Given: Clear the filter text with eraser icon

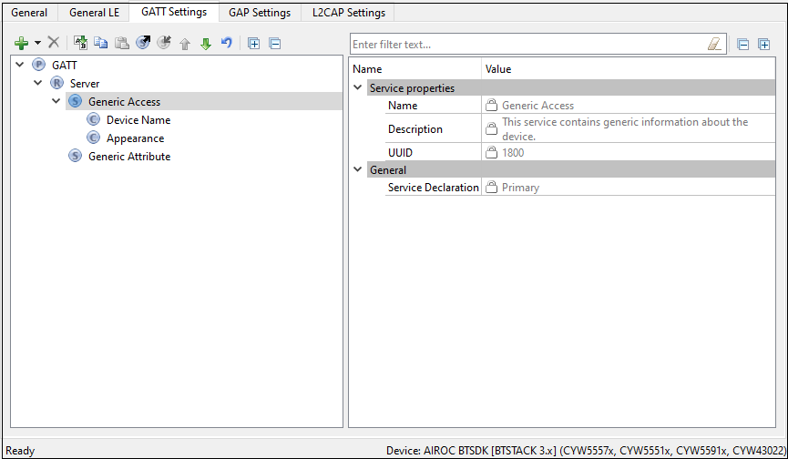Looking at the screenshot, I should tap(714, 44).
